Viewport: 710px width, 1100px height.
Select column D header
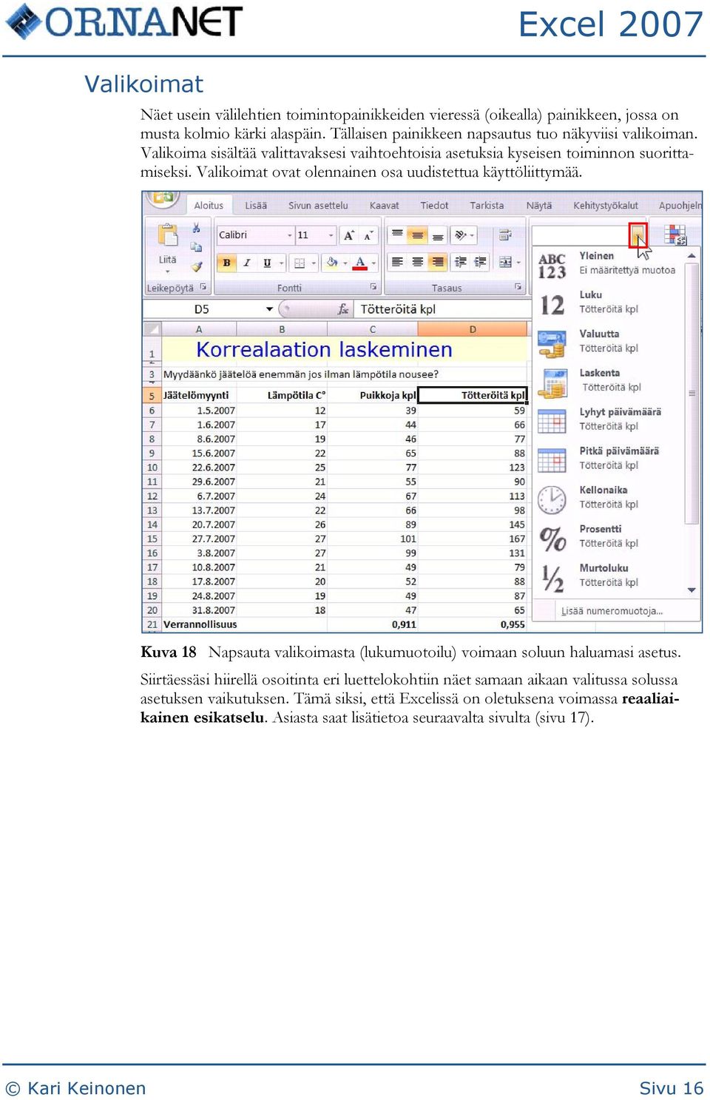[473, 329]
